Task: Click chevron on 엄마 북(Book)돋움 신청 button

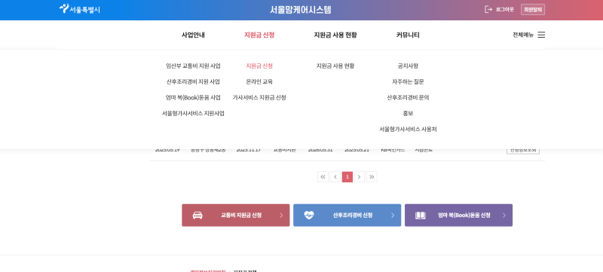Action: [x=504, y=215]
